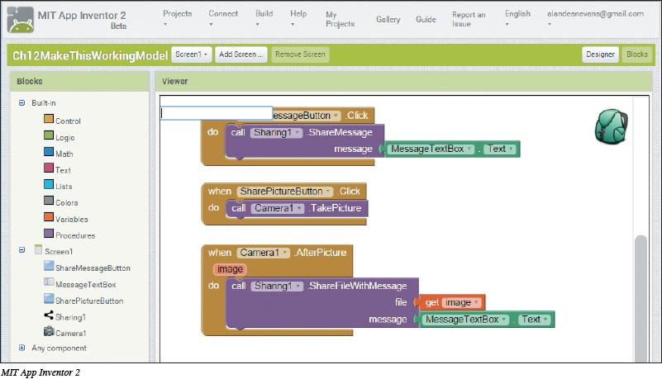
Task: Click the vertical scrollbar in viewer
Action: [641, 298]
